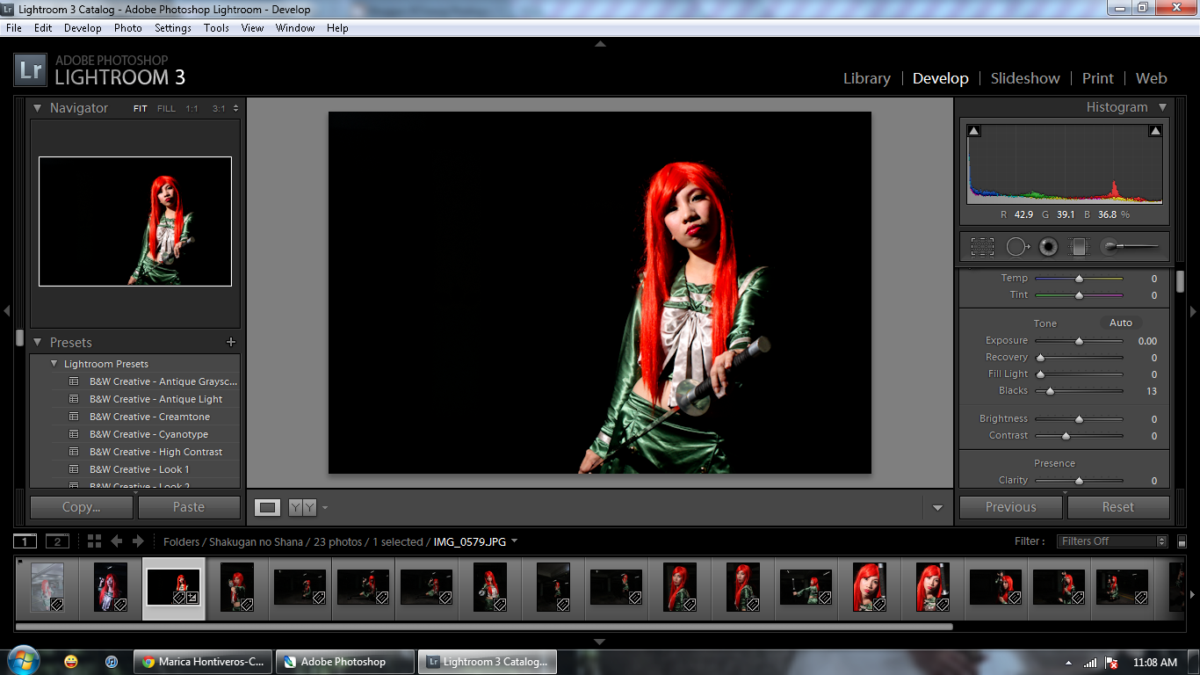1200x675 pixels.
Task: Switch to the Slideshow module
Action: [1025, 78]
